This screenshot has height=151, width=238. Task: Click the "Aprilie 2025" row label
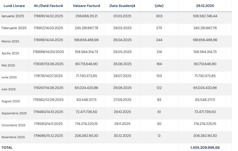10,53
